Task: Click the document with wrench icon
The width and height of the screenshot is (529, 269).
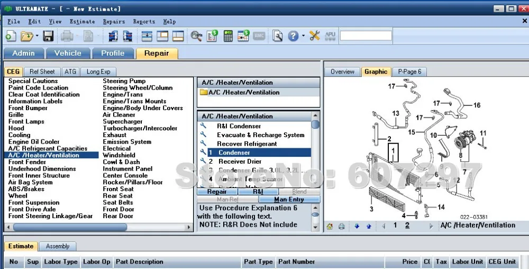Action: (x=277, y=36)
